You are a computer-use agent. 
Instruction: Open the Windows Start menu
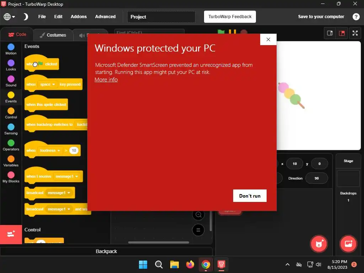point(143,264)
